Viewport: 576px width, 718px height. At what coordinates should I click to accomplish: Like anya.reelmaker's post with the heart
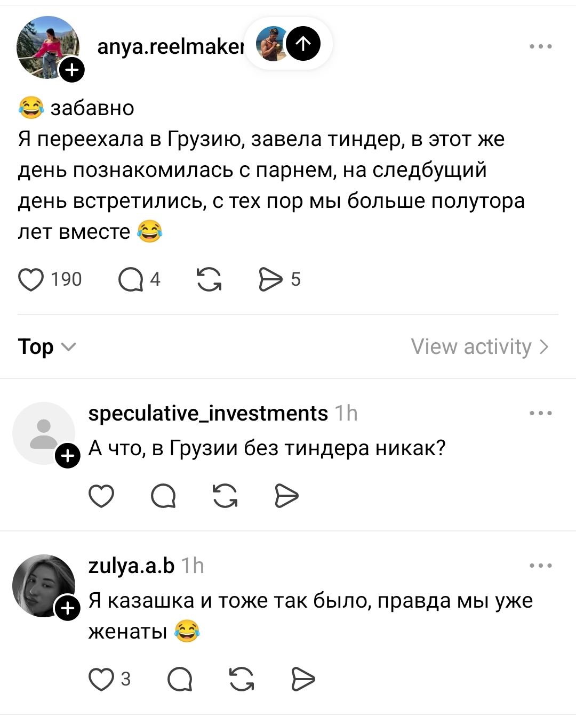(31, 279)
